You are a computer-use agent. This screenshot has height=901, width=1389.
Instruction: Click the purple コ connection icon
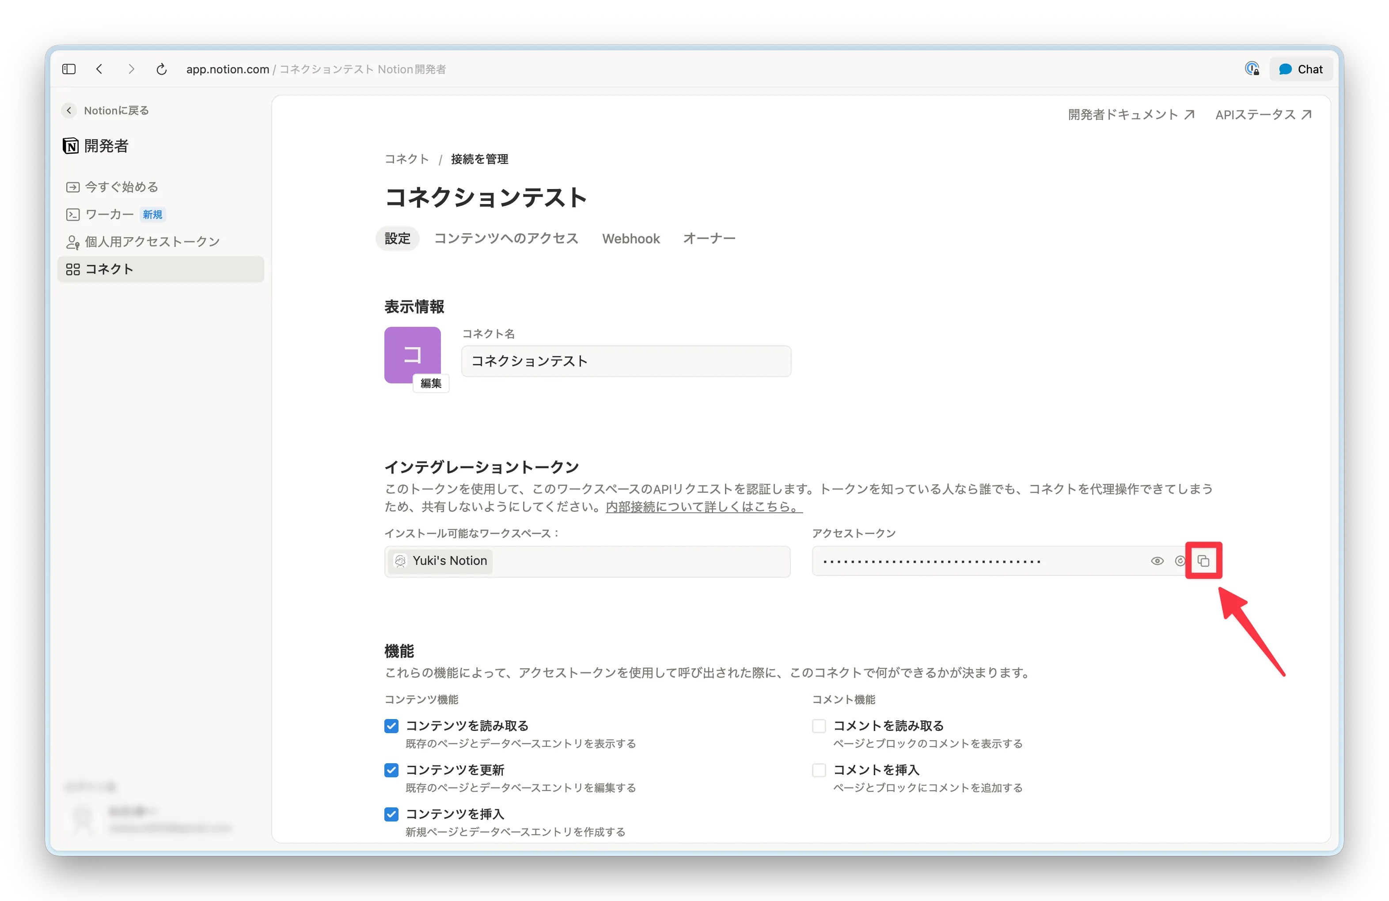[x=412, y=354]
